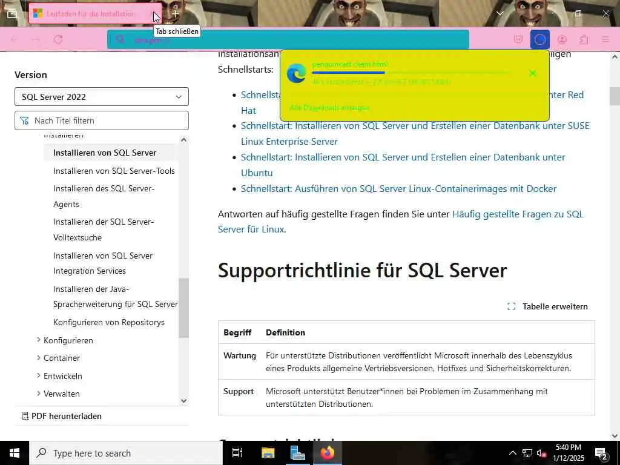The image size is (620, 465).
Task: Reload the current page
Action: pos(58,39)
